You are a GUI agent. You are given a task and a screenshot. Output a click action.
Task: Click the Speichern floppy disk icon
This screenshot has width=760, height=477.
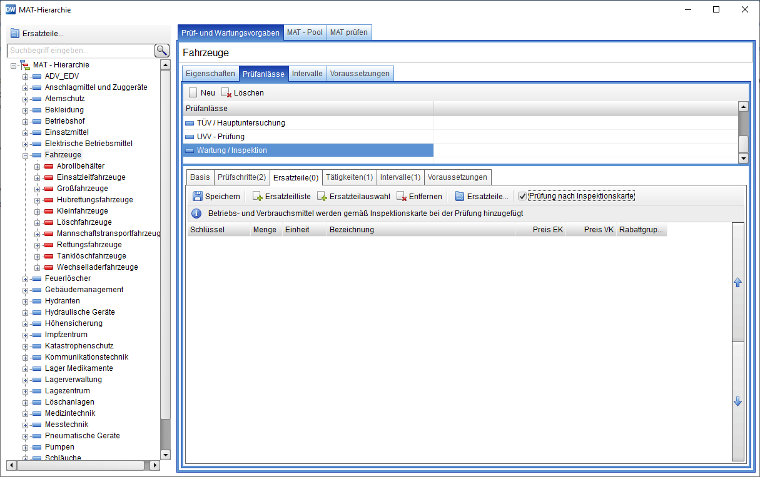coord(198,196)
